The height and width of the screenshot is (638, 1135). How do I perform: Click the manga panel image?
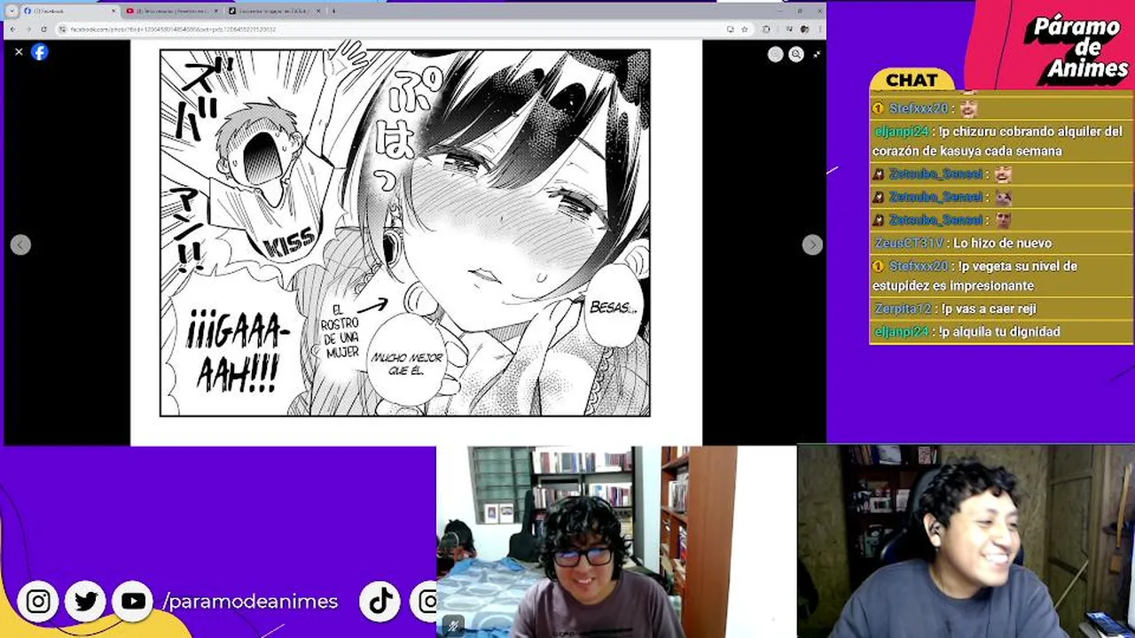click(404, 233)
